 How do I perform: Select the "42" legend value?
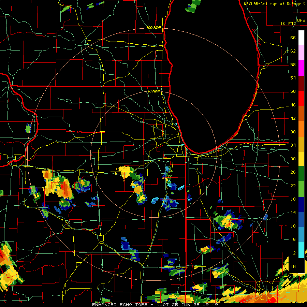[x=293, y=118]
